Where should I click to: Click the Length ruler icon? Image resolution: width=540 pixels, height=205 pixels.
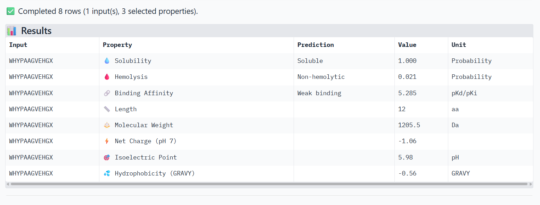click(x=108, y=109)
